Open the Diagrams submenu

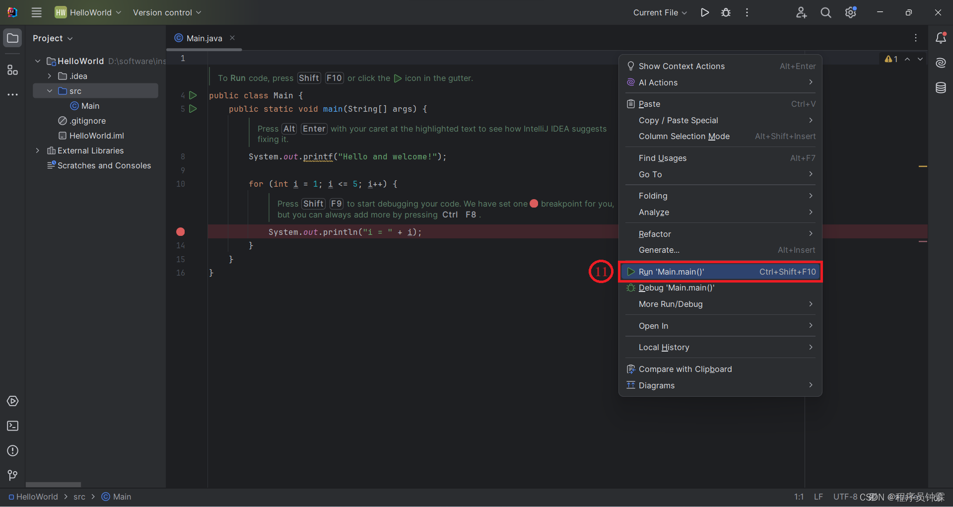(720, 385)
